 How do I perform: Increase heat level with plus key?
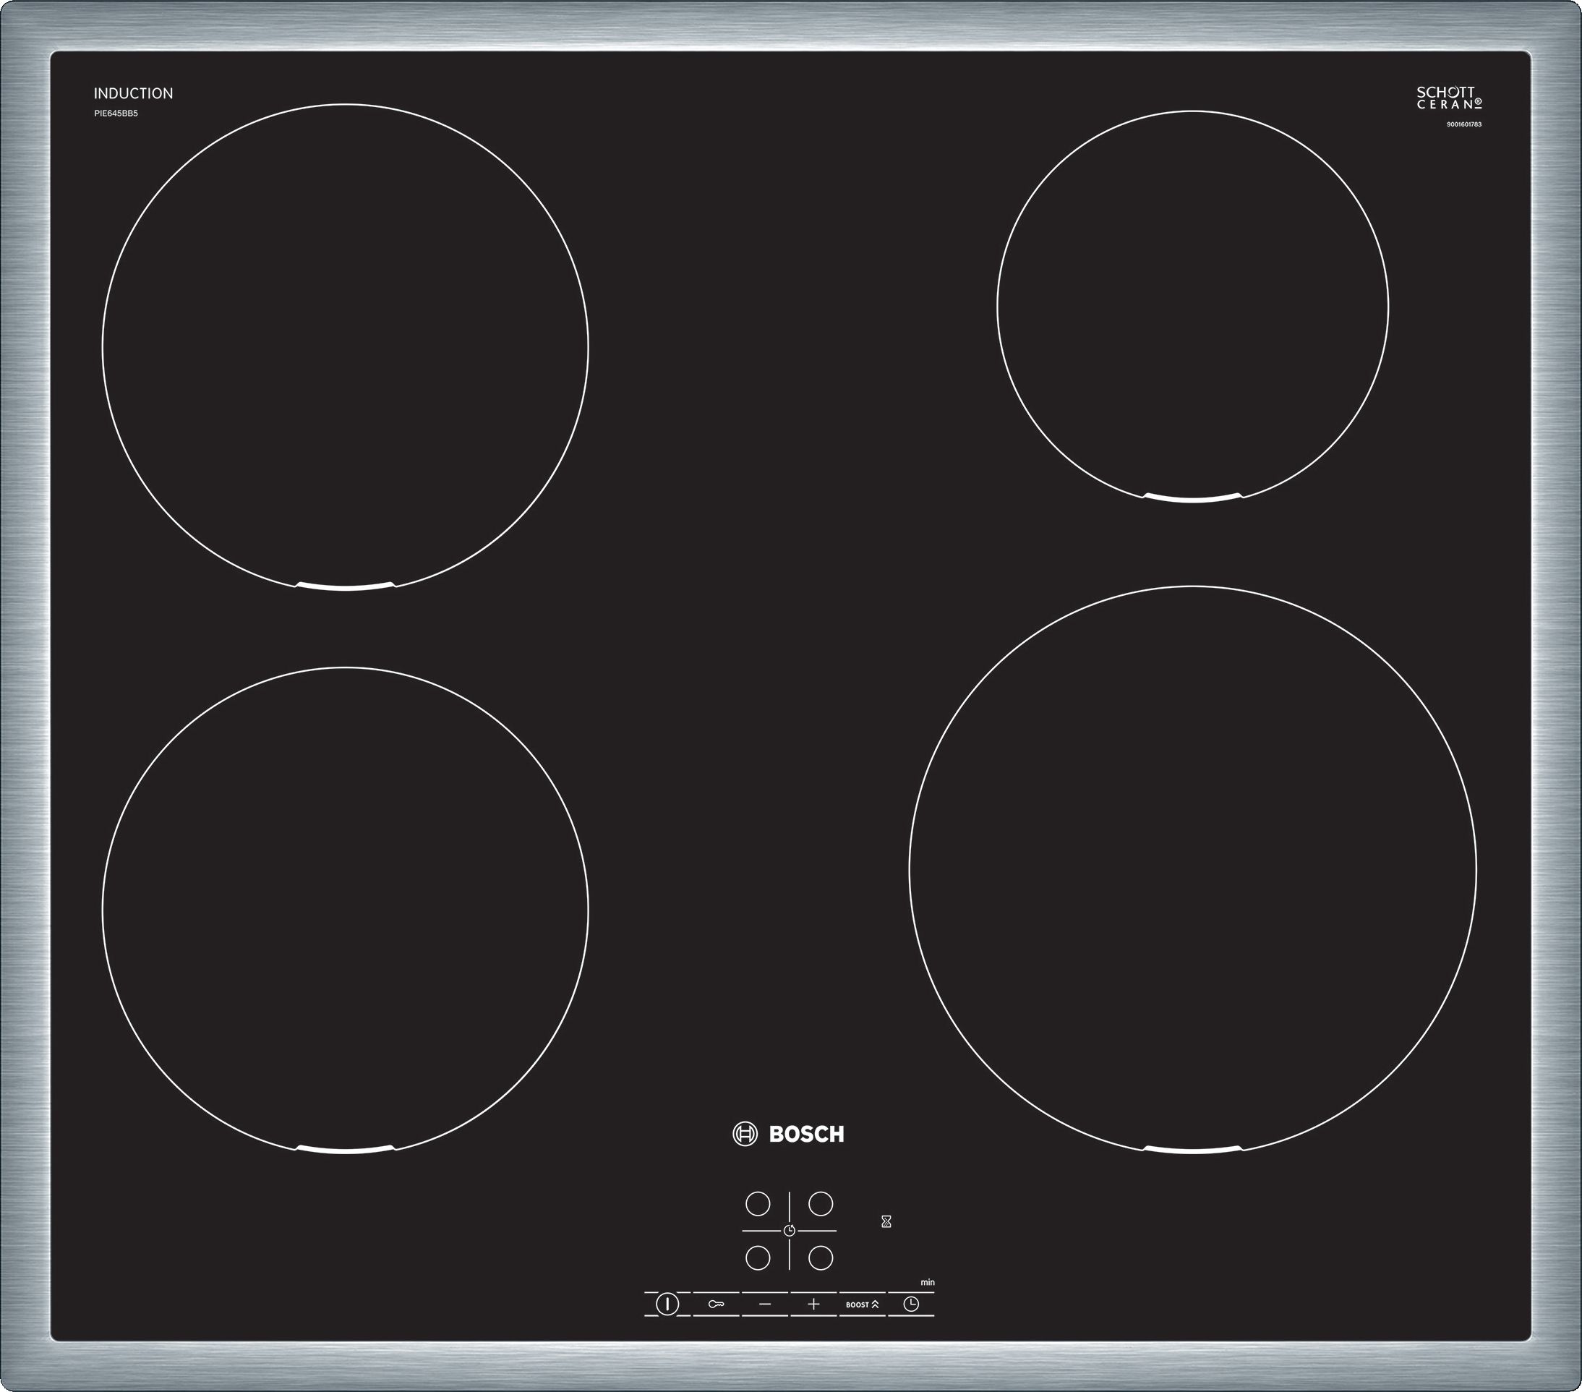813,1305
